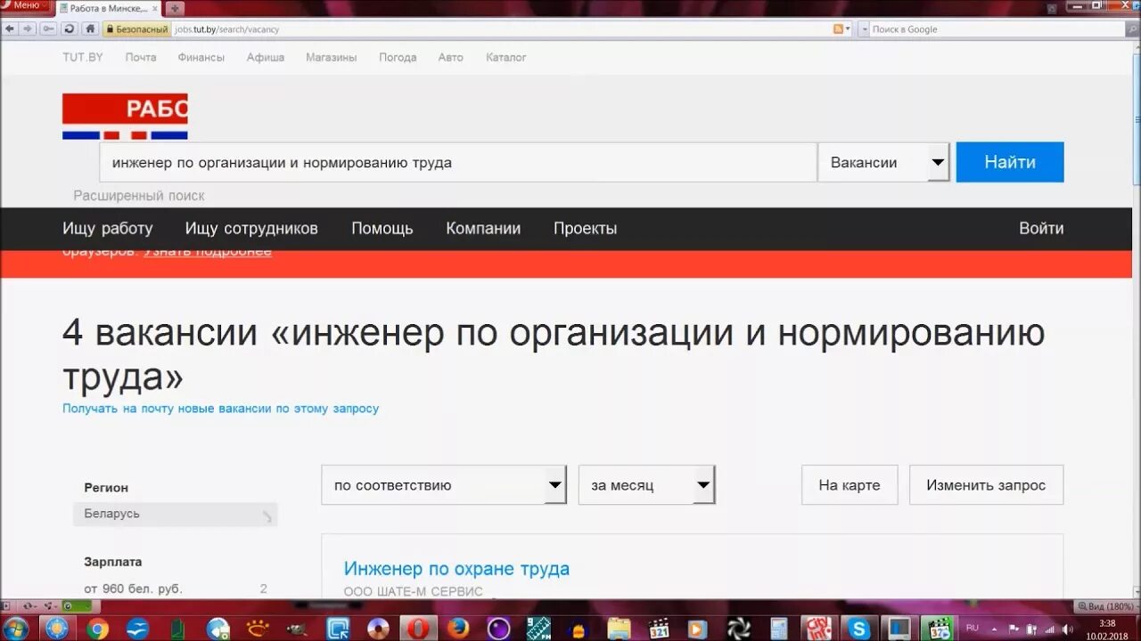The image size is (1141, 641).
Task: Open Firefox from the taskbar
Action: [x=458, y=629]
